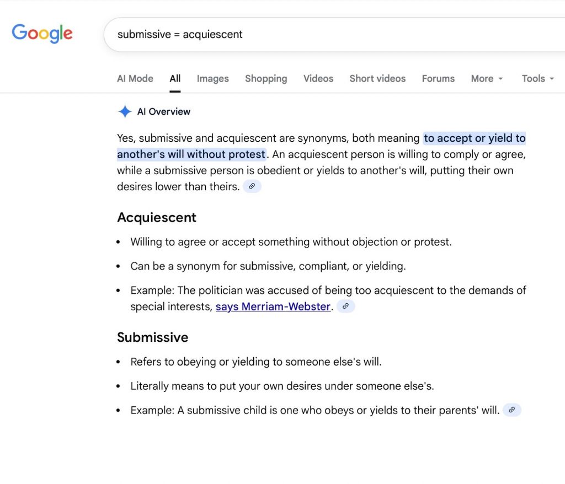Select the All results tab
565x484 pixels.
pos(175,78)
